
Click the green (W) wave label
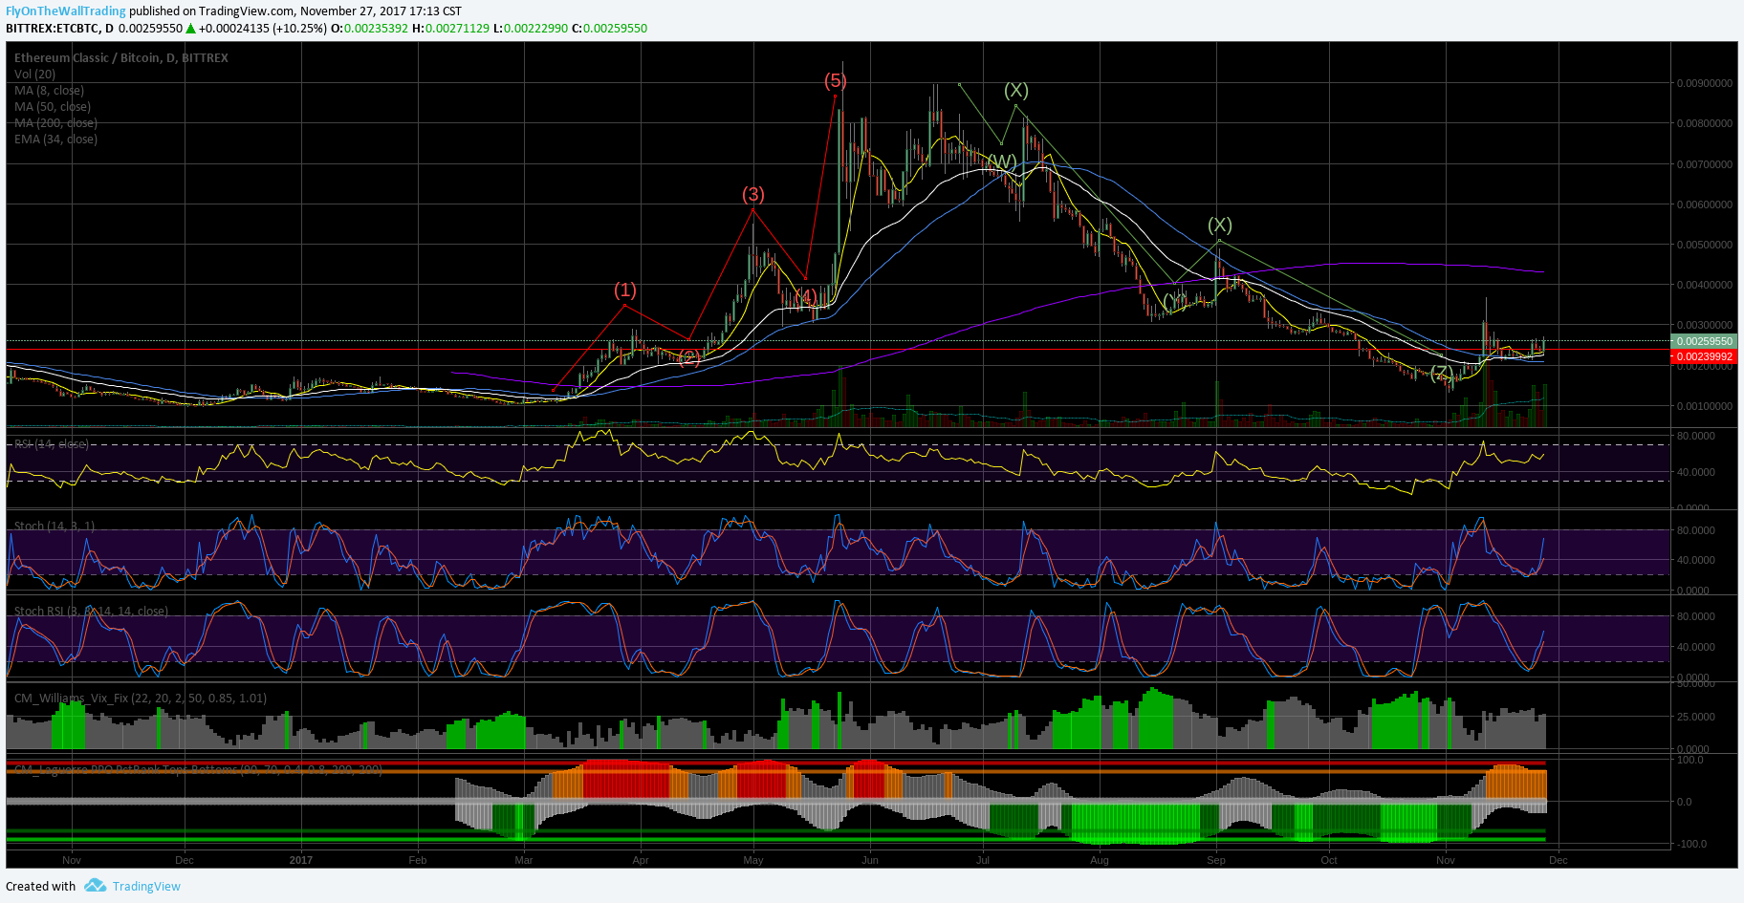[1001, 161]
